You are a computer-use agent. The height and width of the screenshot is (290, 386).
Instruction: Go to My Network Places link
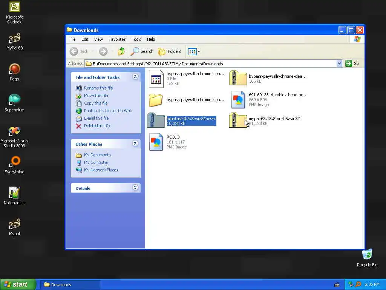coord(101,170)
